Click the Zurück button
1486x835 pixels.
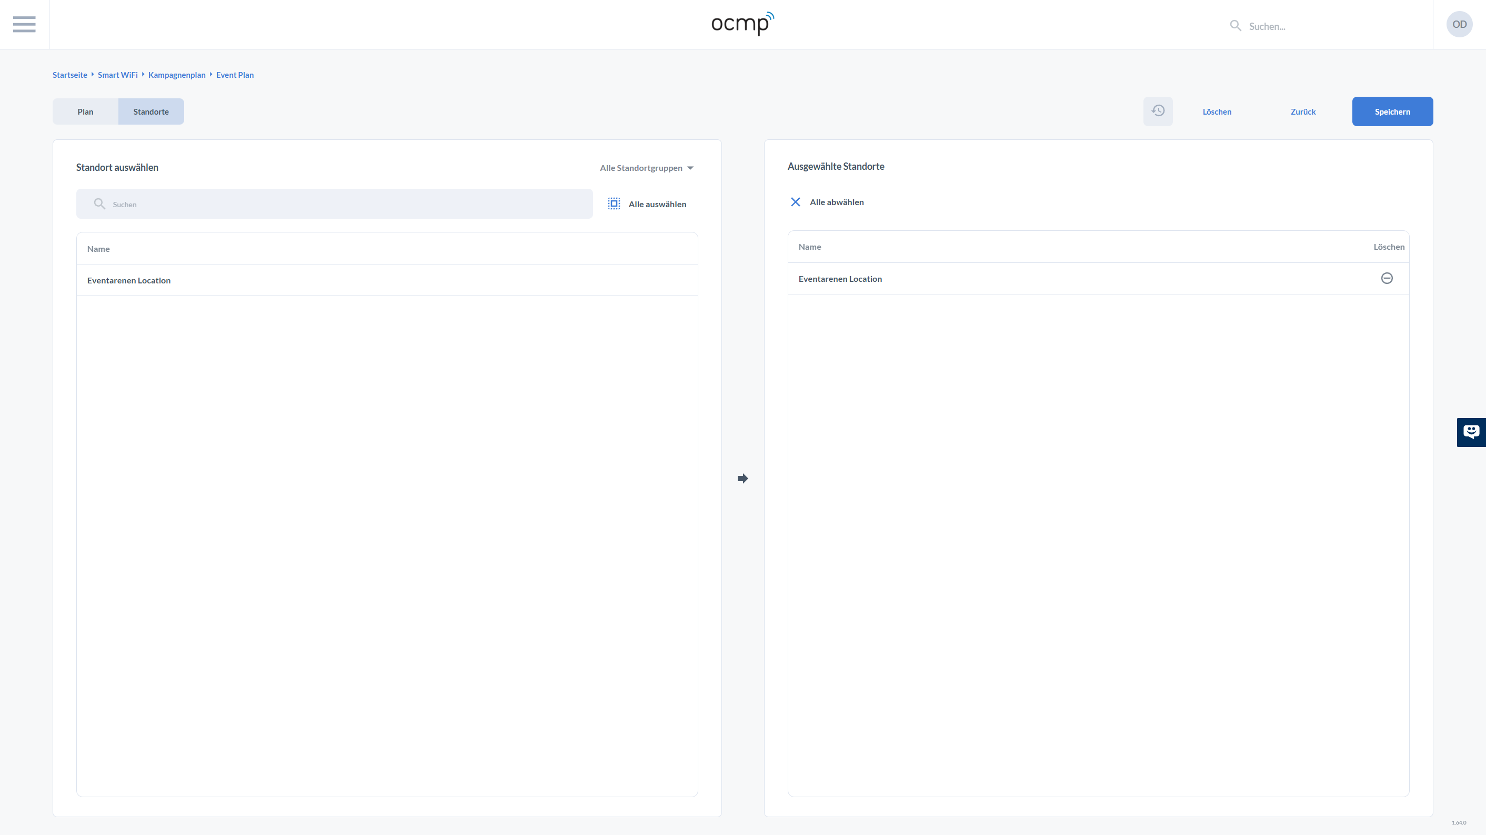(x=1302, y=111)
